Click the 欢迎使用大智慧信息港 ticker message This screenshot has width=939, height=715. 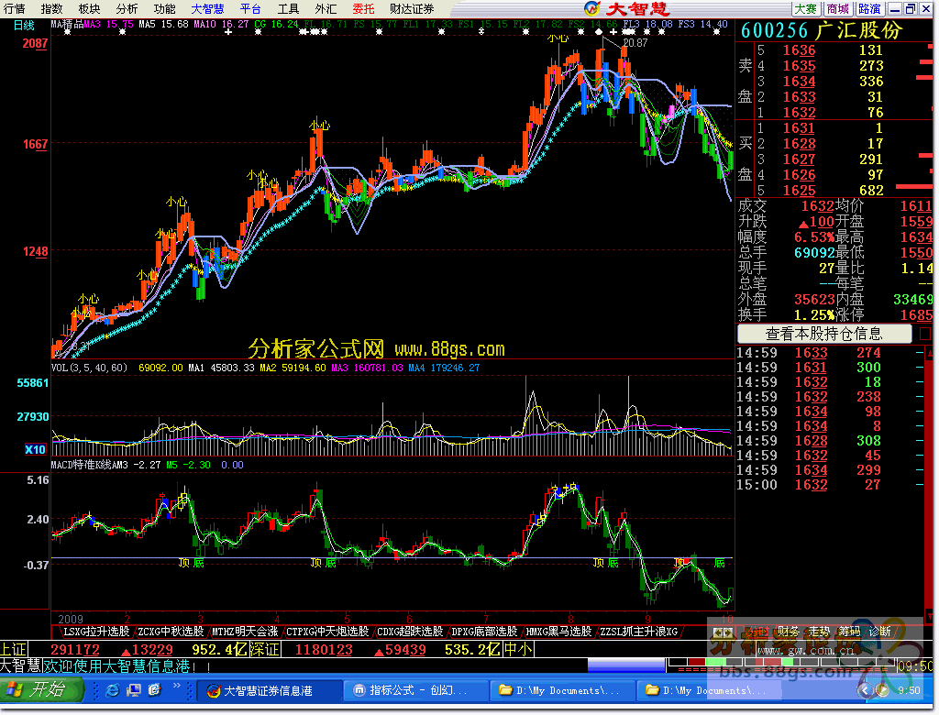[x=127, y=665]
